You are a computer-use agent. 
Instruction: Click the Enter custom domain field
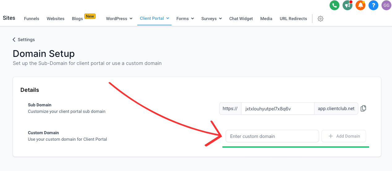coord(272,136)
